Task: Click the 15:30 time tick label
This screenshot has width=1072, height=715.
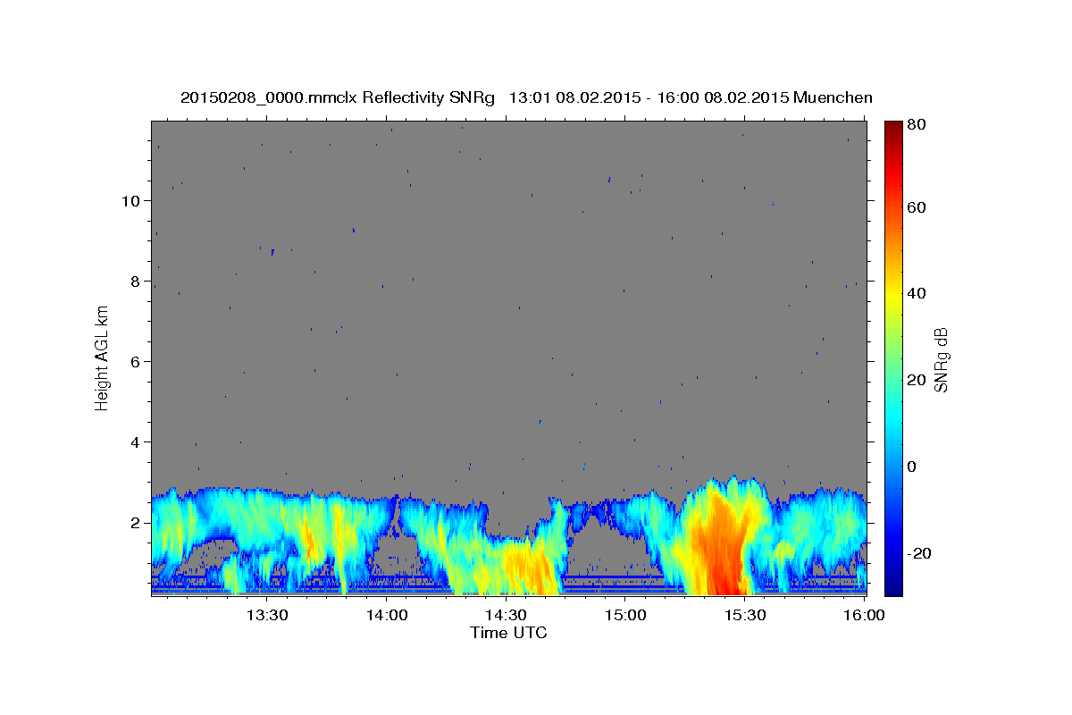Action: click(745, 615)
